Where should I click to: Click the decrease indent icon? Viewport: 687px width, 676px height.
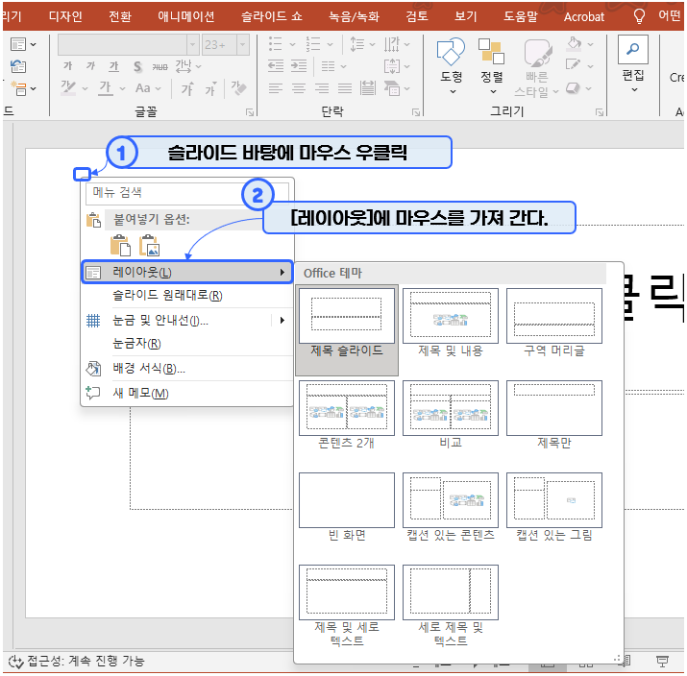[x=276, y=66]
